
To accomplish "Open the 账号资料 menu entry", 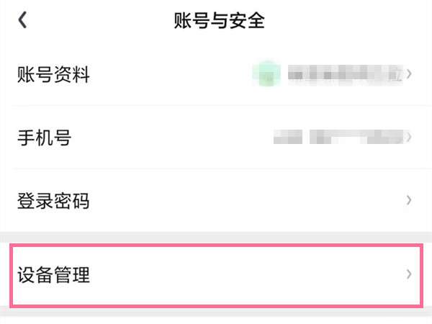I will (x=53, y=74).
